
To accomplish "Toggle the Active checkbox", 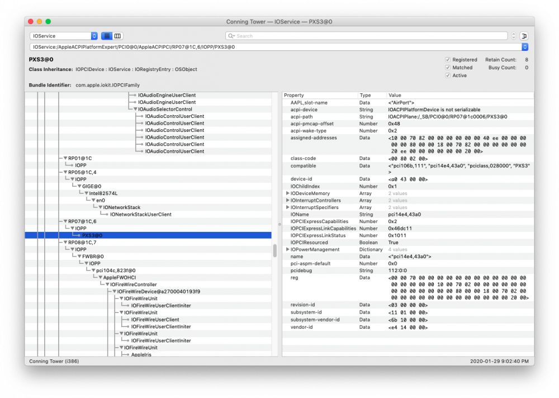I will [448, 75].
